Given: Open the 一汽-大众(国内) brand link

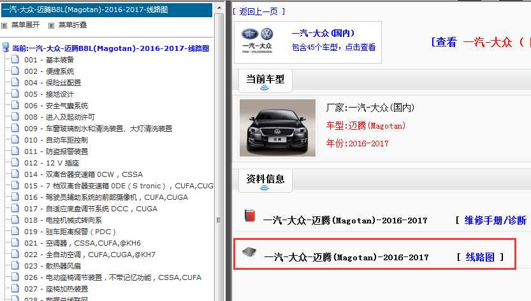Looking at the screenshot, I should pyautogui.click(x=323, y=33).
